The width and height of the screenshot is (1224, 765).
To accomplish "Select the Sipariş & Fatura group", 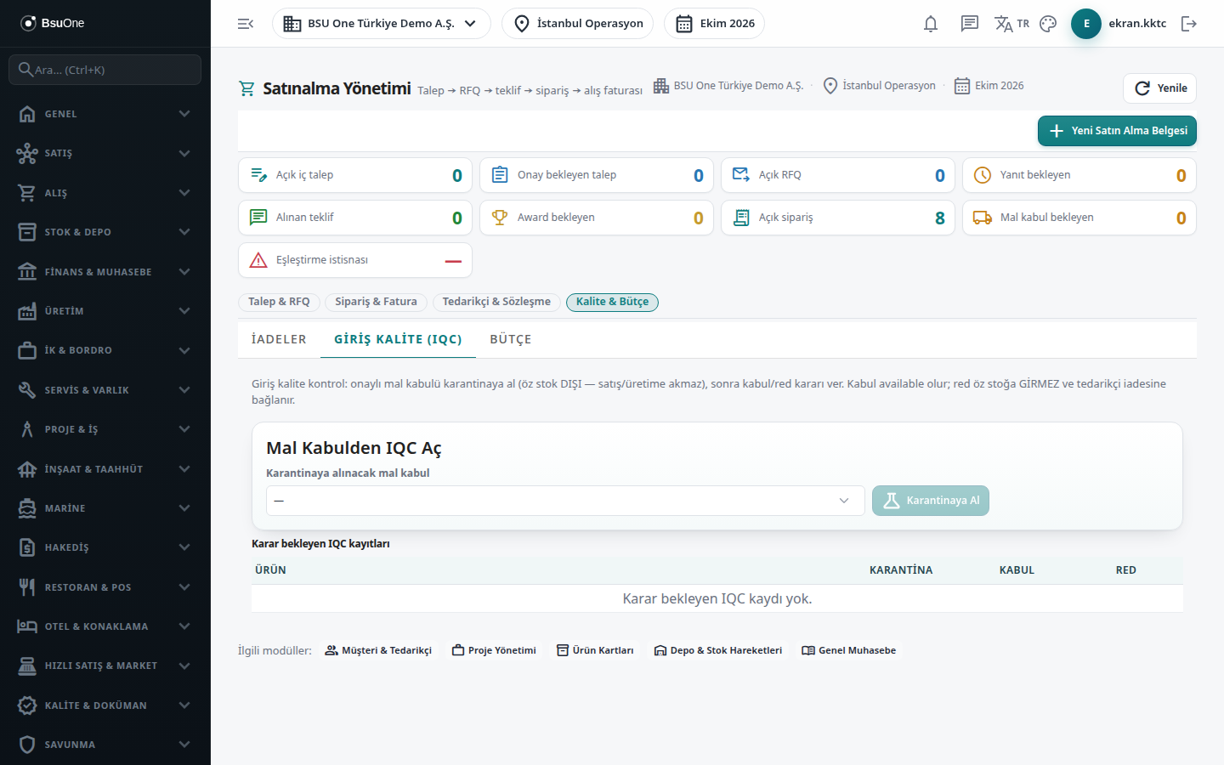I will click(x=376, y=302).
